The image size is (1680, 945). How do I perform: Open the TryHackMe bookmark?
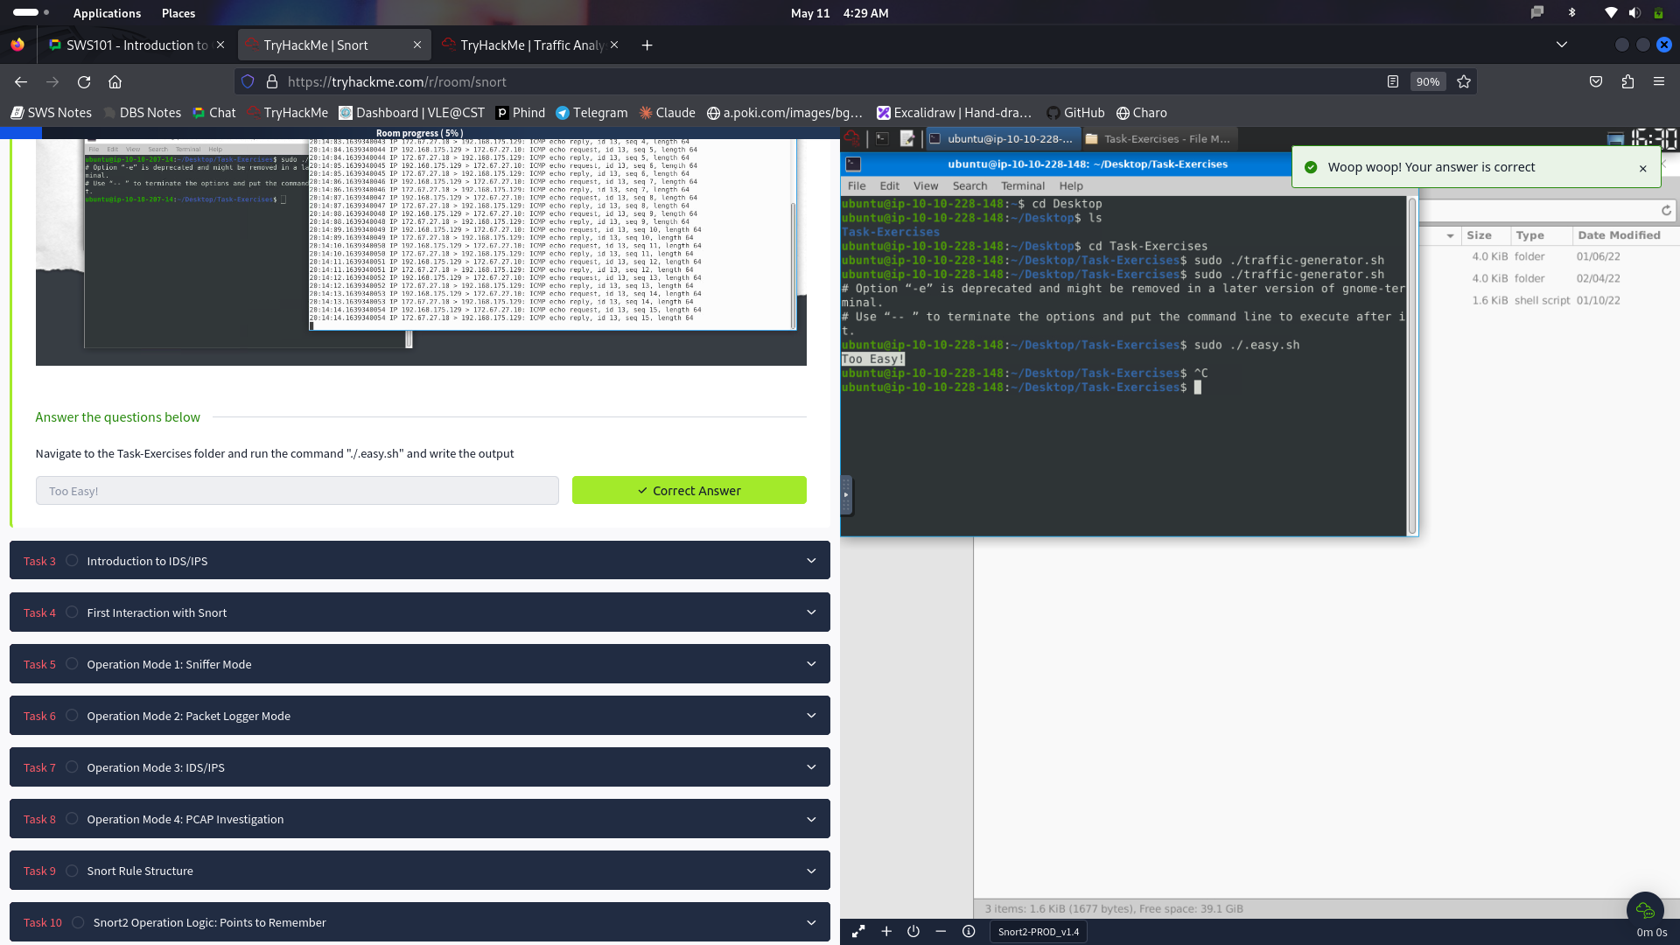click(x=287, y=113)
